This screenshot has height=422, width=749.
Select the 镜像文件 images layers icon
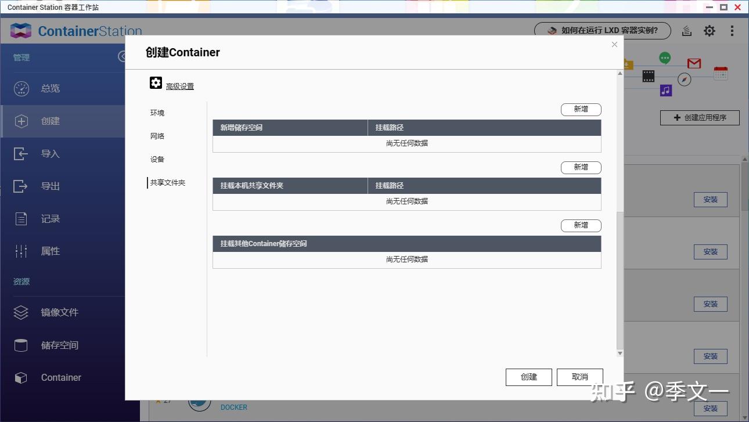(x=21, y=312)
